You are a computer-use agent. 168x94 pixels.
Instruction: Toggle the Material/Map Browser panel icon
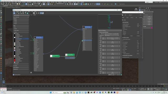coord(41,13)
